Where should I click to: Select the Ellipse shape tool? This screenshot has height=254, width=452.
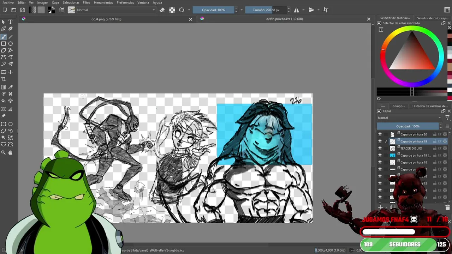[10, 44]
